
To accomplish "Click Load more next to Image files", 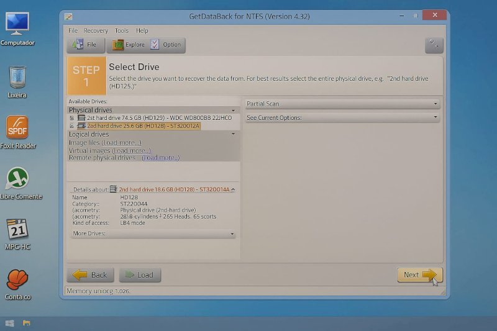I will 122,142.
